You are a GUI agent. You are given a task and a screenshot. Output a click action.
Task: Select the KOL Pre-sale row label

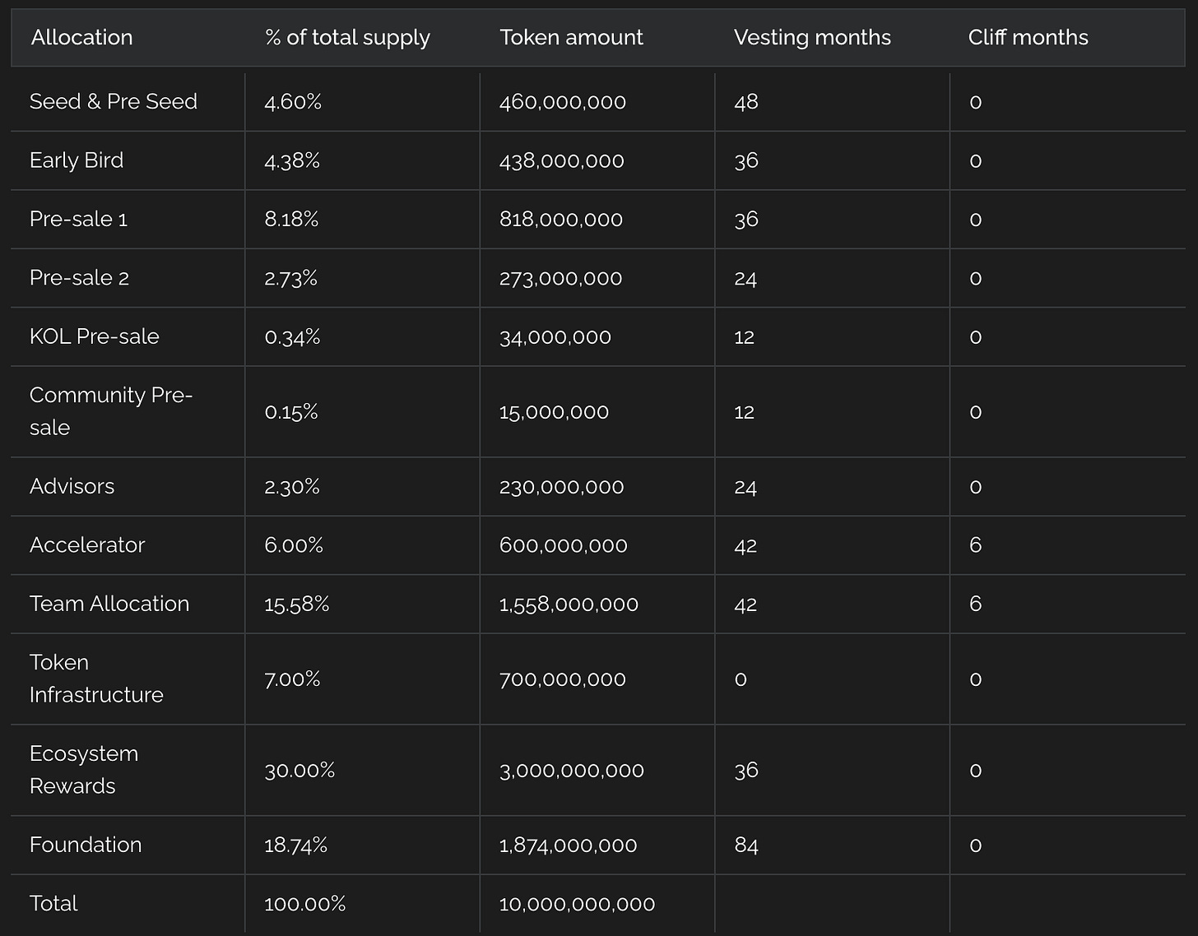(95, 336)
